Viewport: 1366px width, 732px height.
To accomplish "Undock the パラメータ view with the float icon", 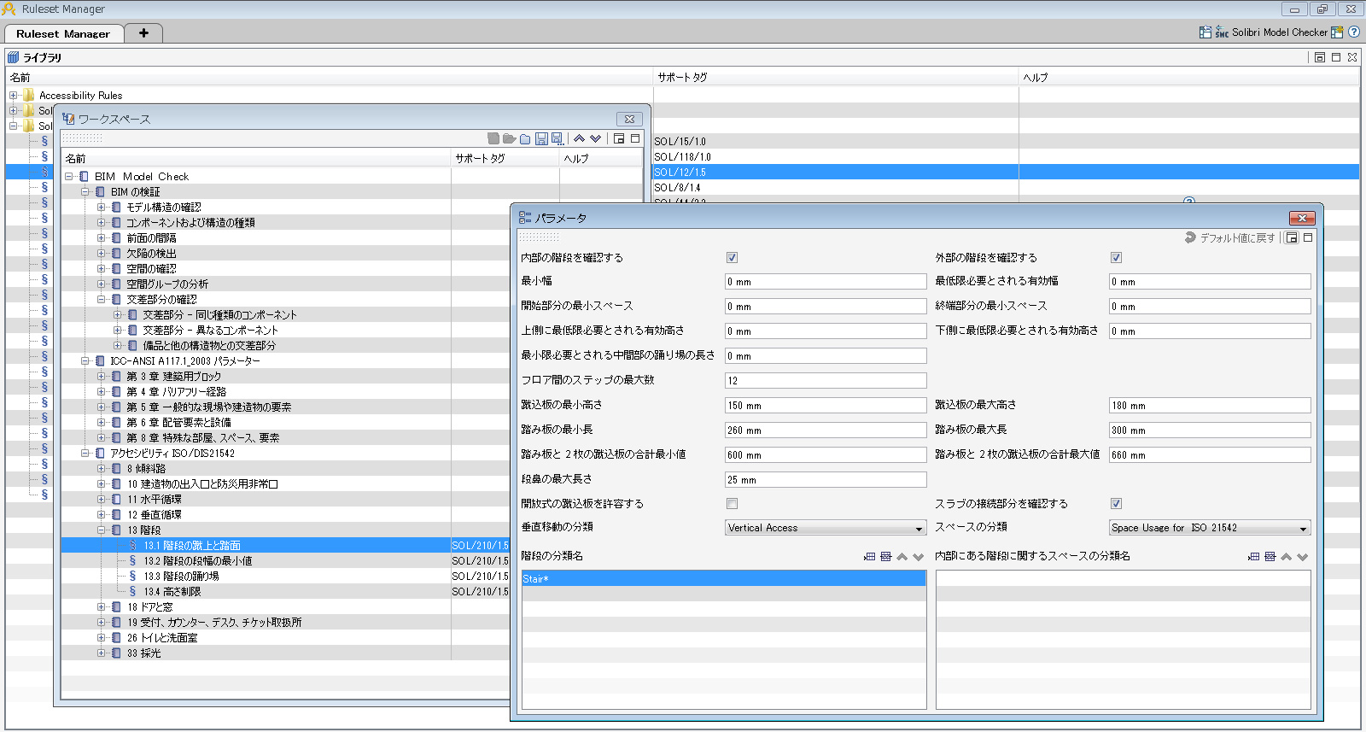I will pos(1292,237).
